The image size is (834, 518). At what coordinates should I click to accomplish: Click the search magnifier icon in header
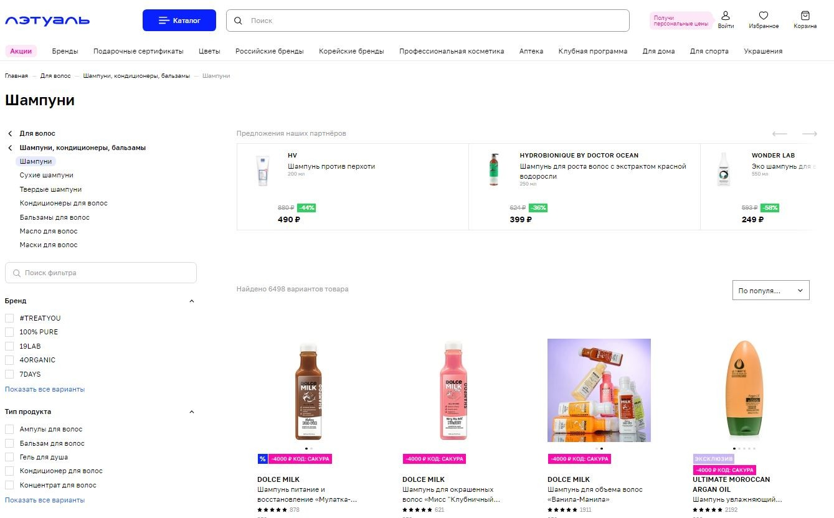click(238, 21)
